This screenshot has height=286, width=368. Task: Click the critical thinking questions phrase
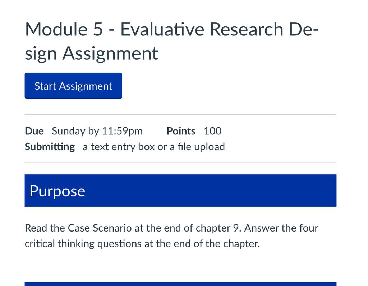(x=83, y=244)
